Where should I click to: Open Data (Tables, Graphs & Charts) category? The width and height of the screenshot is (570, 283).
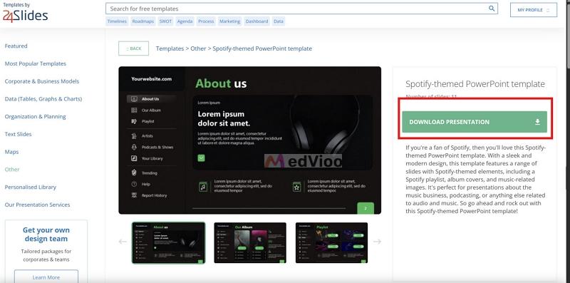click(43, 99)
